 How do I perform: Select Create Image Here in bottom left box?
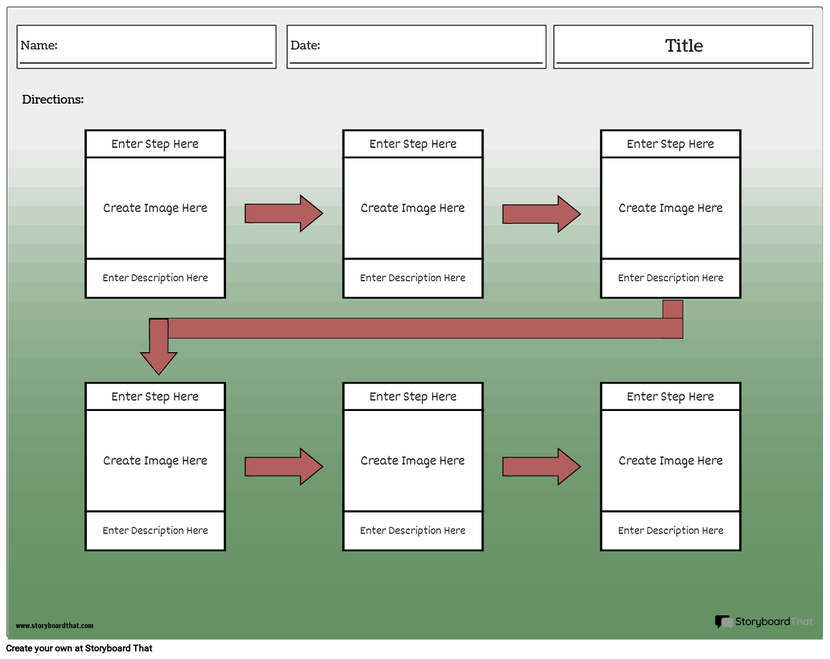[155, 460]
